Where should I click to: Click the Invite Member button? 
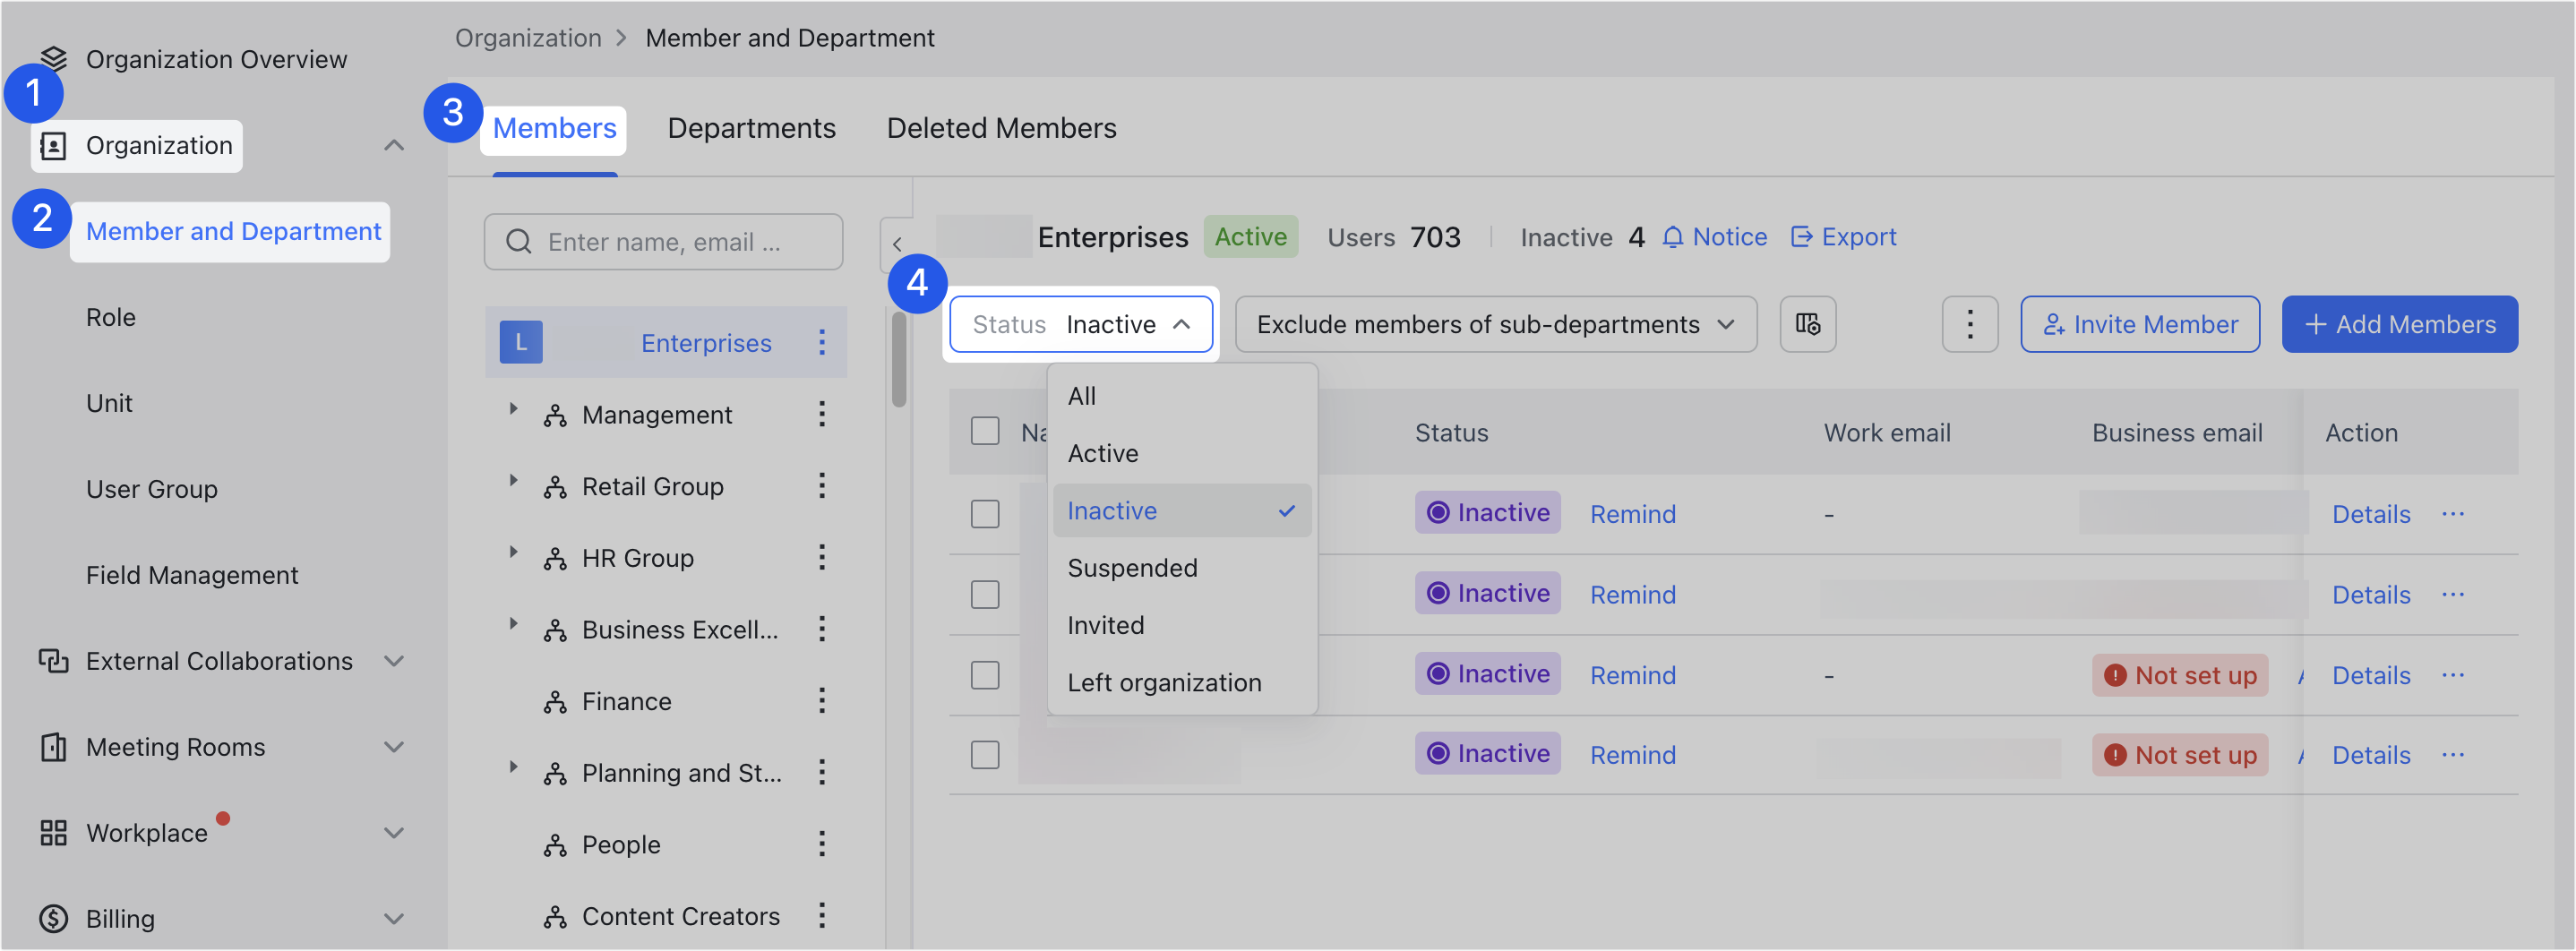(2139, 324)
